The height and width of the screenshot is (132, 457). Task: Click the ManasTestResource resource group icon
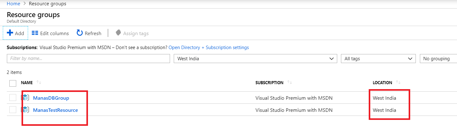tap(25, 110)
